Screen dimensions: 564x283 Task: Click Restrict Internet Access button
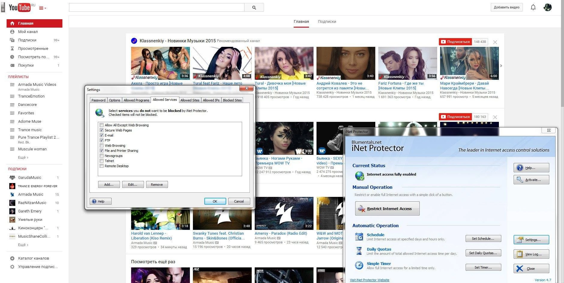click(x=387, y=209)
